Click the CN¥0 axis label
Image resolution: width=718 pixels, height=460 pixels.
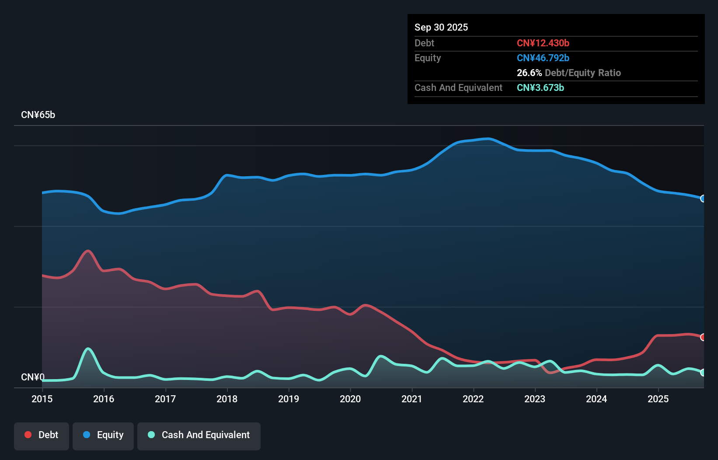[32, 377]
